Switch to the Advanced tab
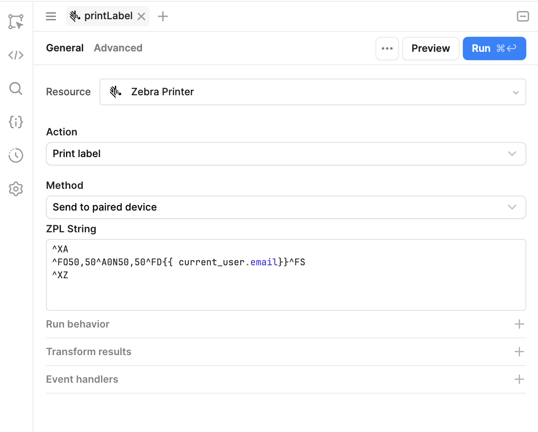The image size is (538, 432). click(x=118, y=48)
